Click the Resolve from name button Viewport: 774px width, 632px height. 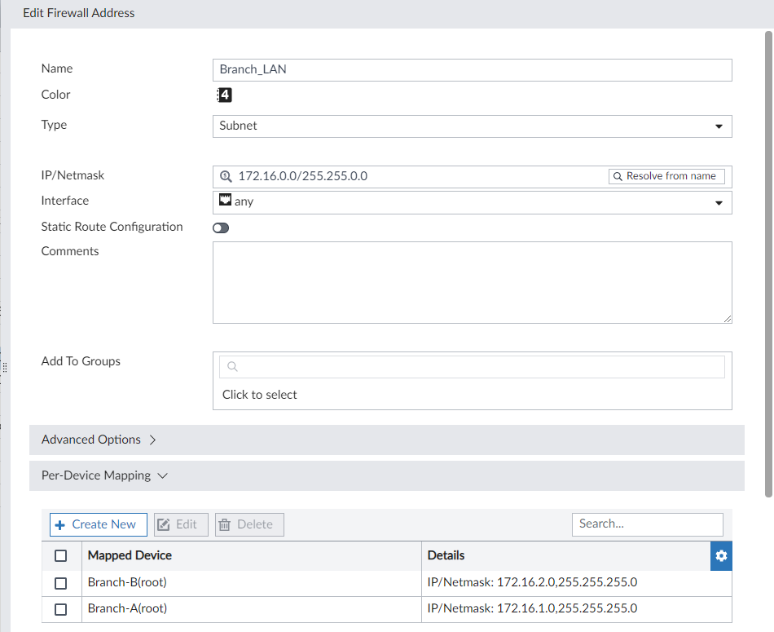click(666, 175)
